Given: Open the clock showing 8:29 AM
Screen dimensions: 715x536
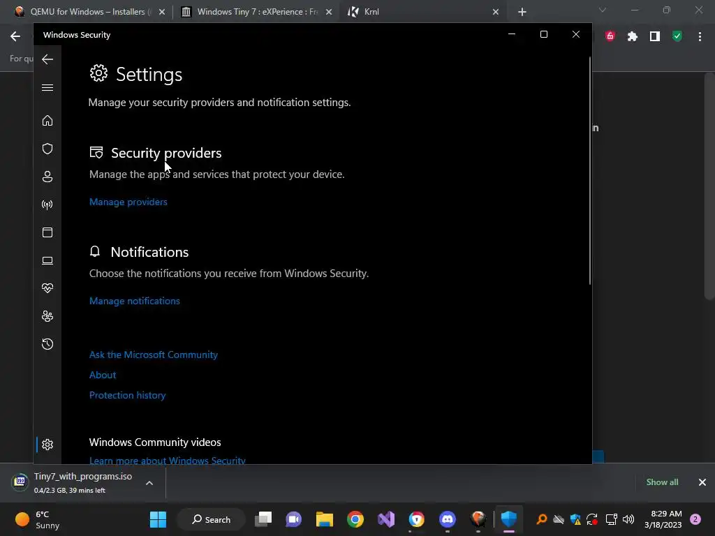Looking at the screenshot, I should (x=663, y=519).
